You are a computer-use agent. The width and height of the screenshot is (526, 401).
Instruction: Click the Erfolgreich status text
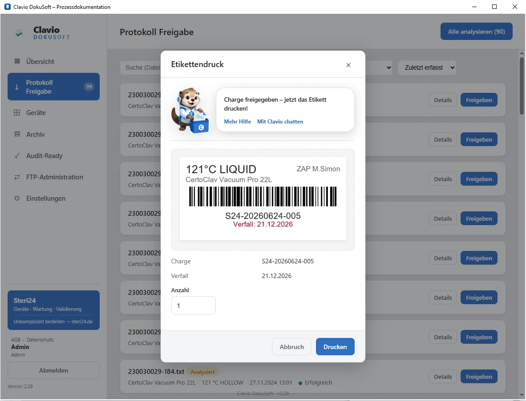[x=318, y=383]
